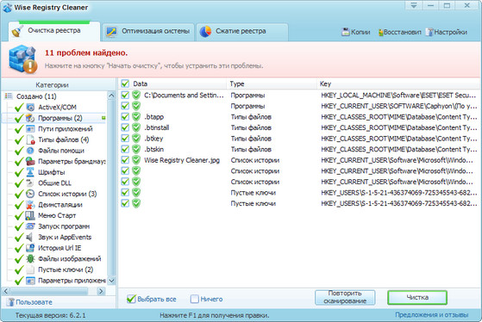This screenshot has width=482, height=322.
Task: Uncheck the .btkey row checkbox
Action: click(x=125, y=138)
